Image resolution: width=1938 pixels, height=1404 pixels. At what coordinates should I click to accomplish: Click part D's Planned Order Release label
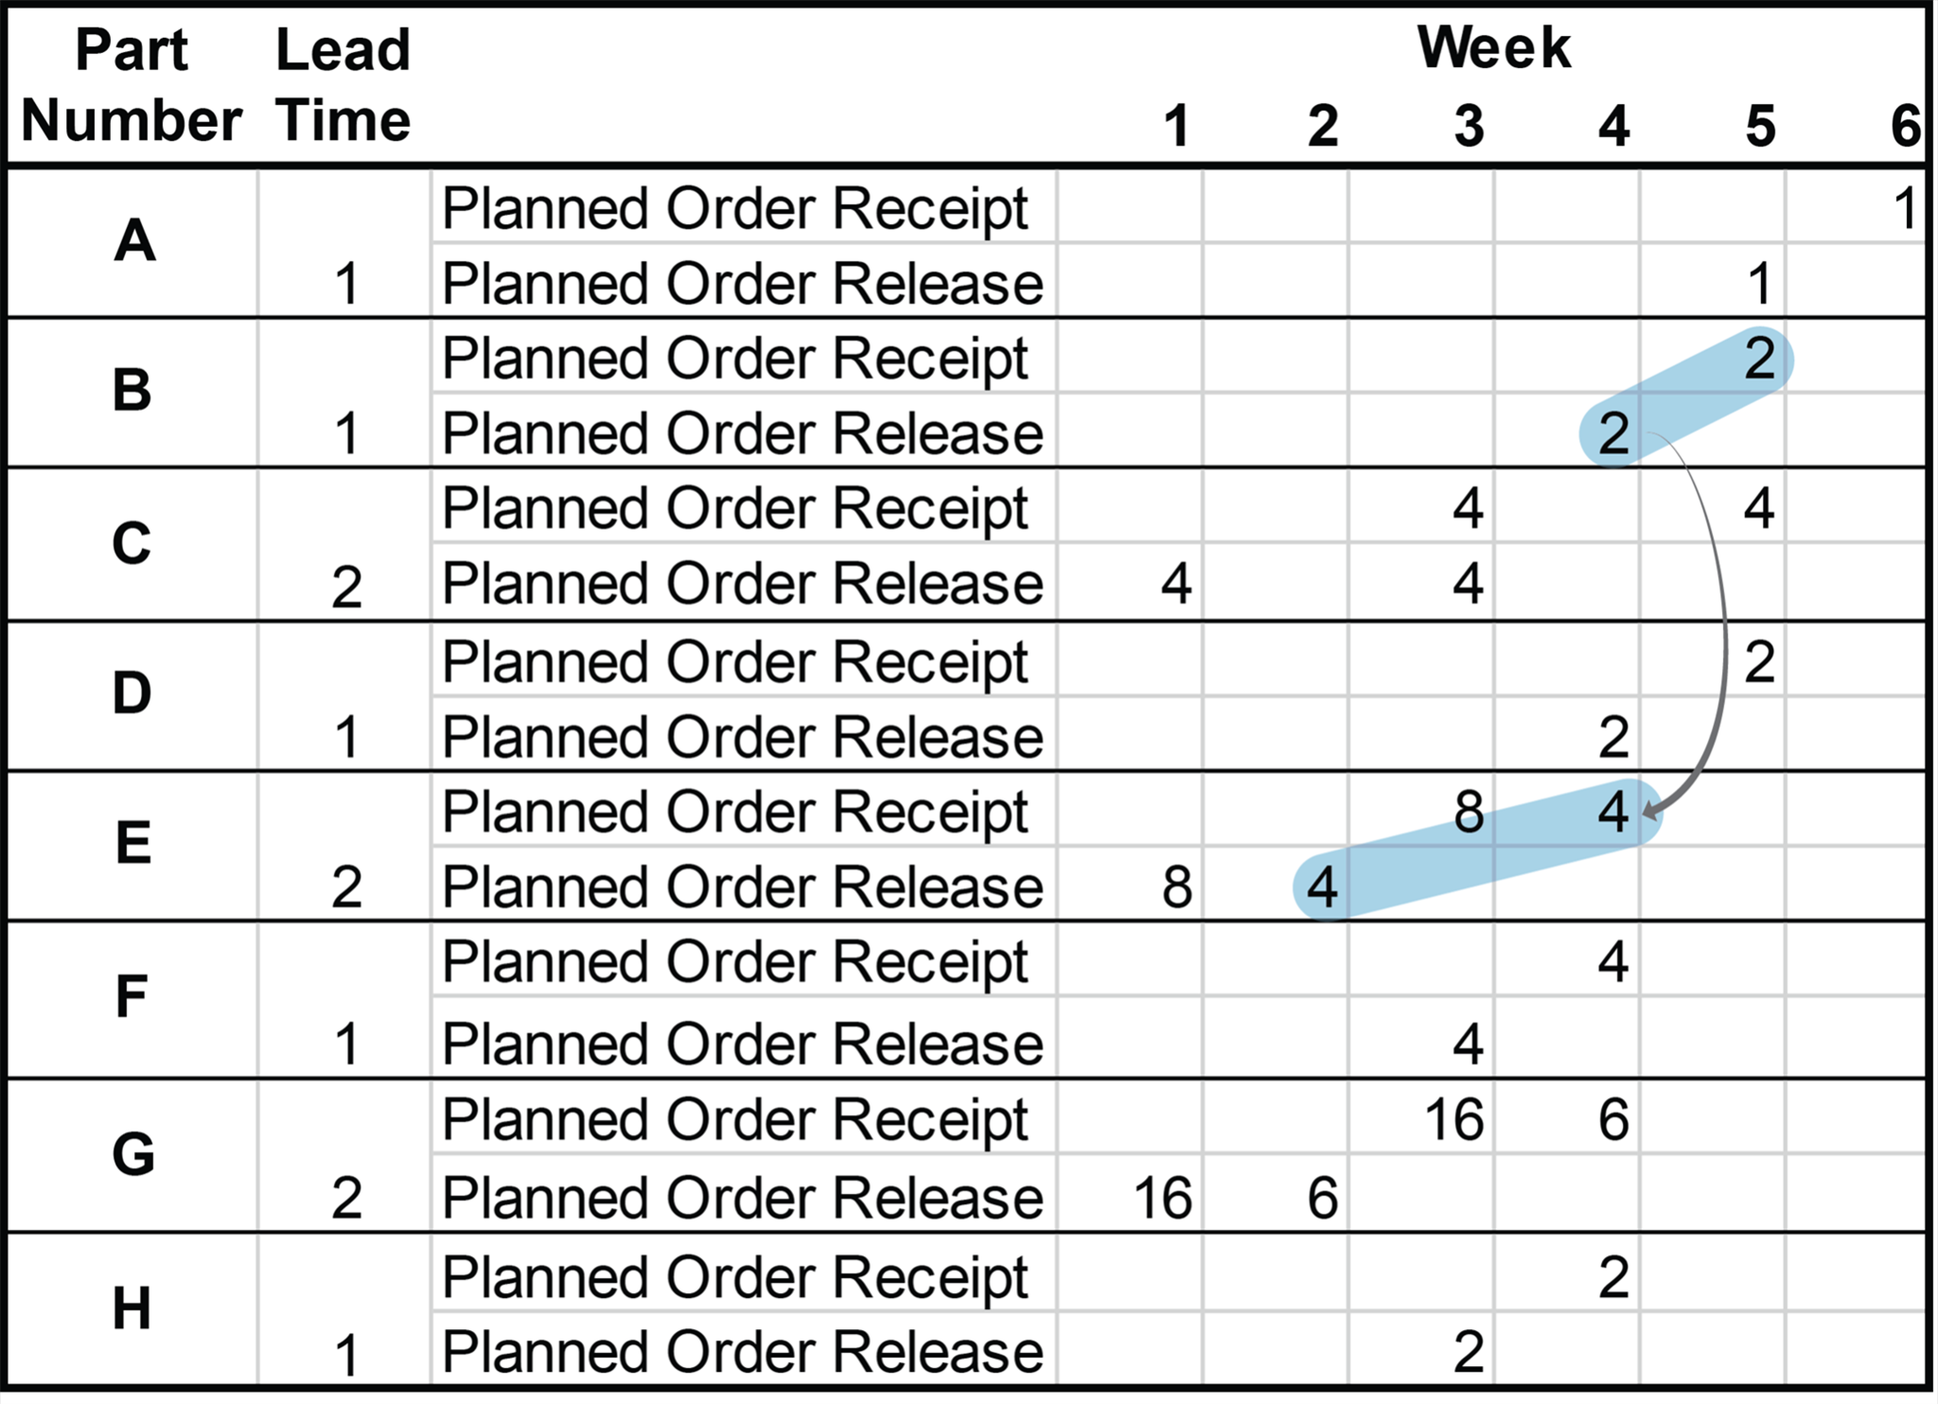tap(742, 736)
